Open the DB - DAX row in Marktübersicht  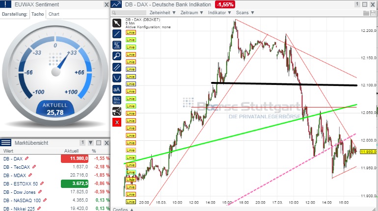tap(55, 158)
